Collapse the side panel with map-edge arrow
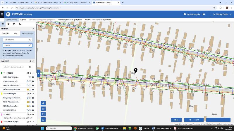234x131 pixels. pos(39,73)
